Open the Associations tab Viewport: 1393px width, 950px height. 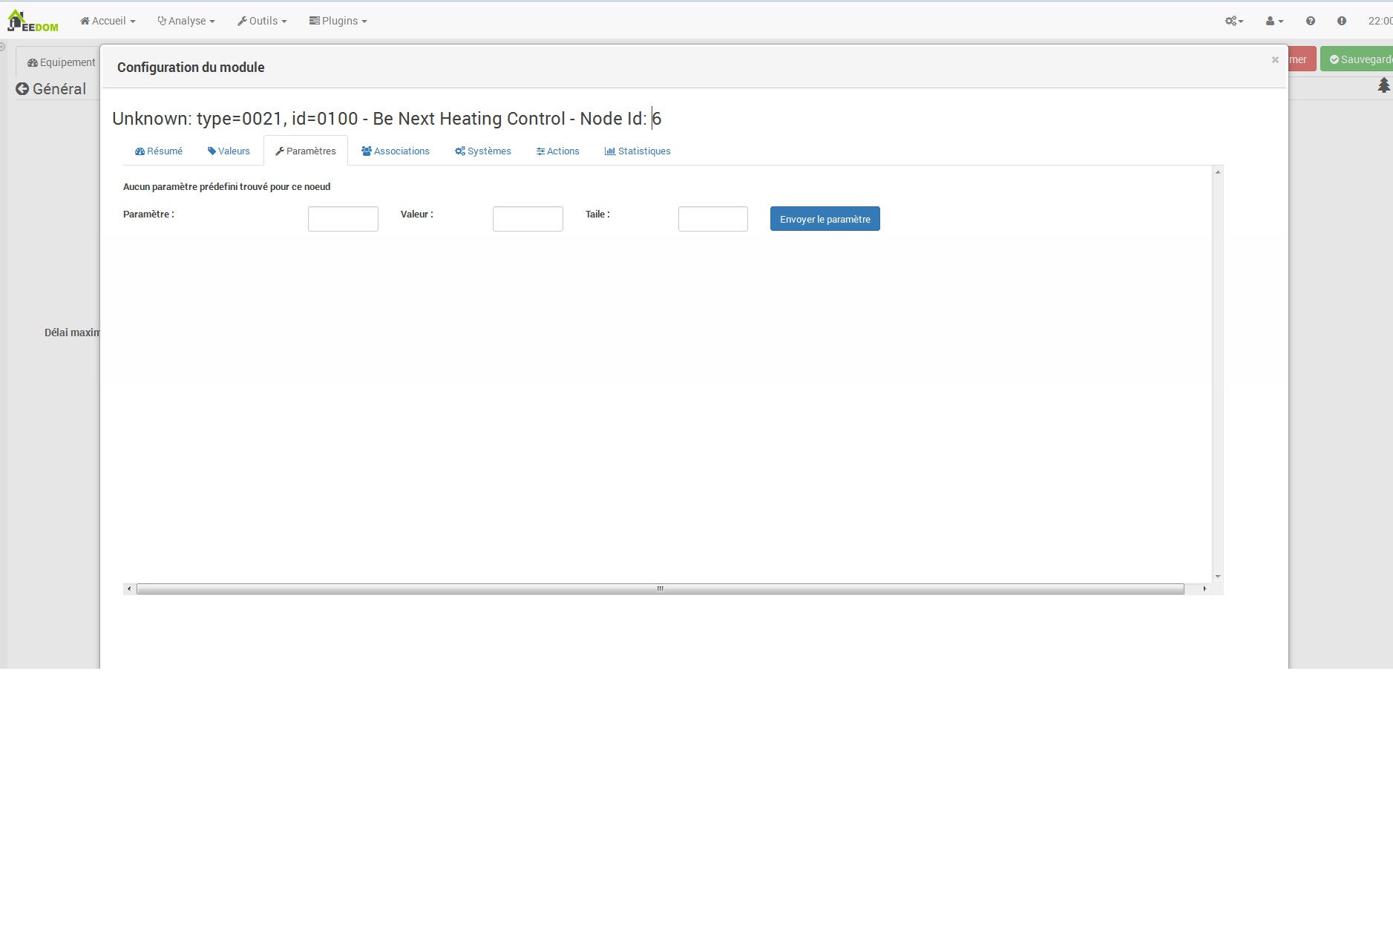pyautogui.click(x=396, y=151)
